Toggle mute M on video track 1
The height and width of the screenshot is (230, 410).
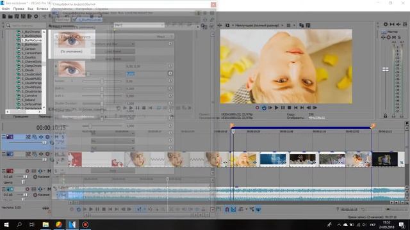pyautogui.click(x=56, y=137)
